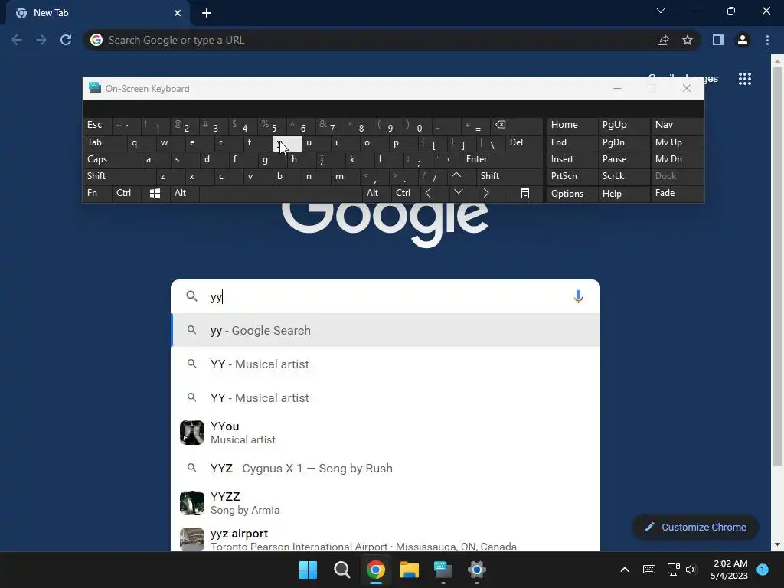Screen dimensions: 784x588
Task: Click YYZZ suggestion thumbnail image
Action: 192,503
